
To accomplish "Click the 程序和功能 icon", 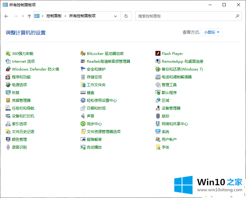I will click(x=8, y=77).
